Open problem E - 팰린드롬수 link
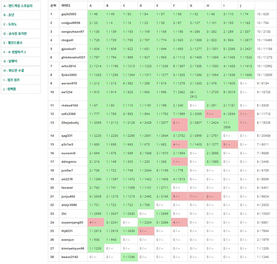Viewport: 277px width, 264px height. pyautogui.click(x=13, y=43)
